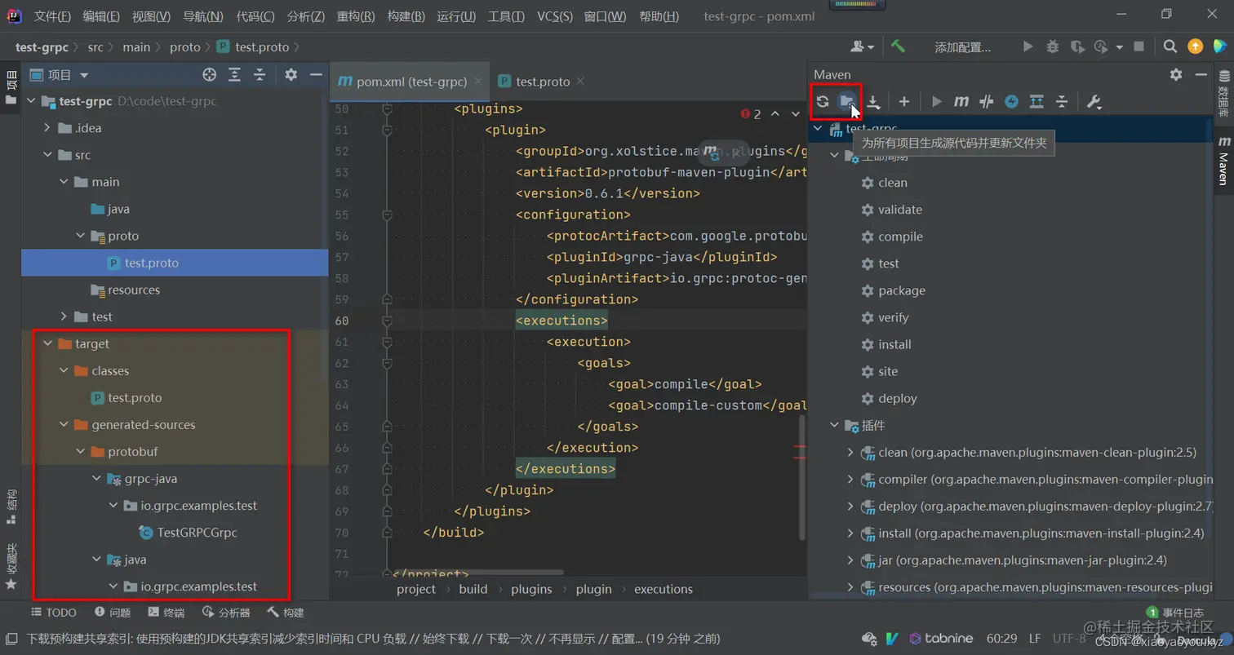Collapse the generated-sources folder
Screen dimensions: 1234x655
click(x=64, y=424)
